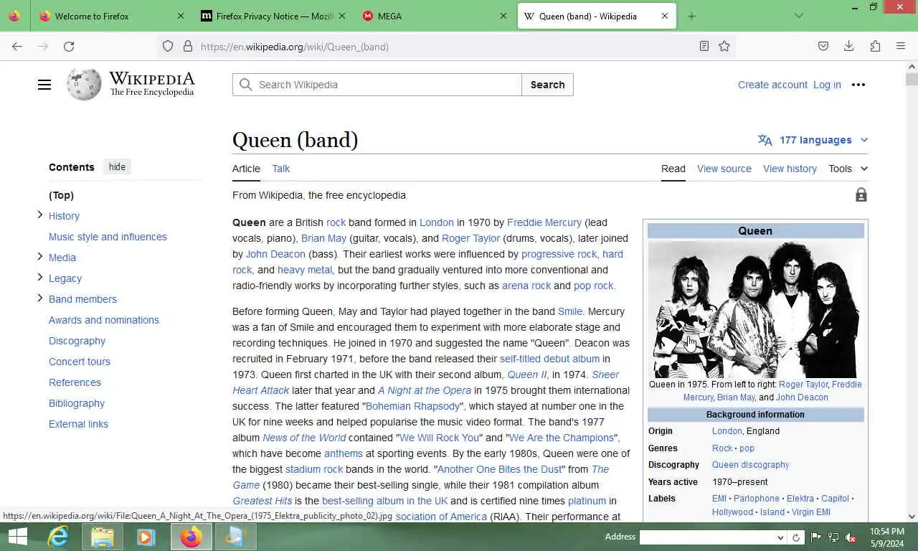This screenshot has width=918, height=551.
Task: Go back with the browser back arrow
Action: point(17,46)
